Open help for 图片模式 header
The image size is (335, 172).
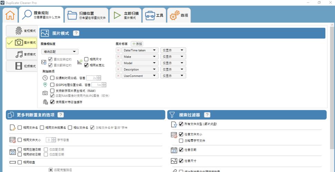(x=76, y=33)
